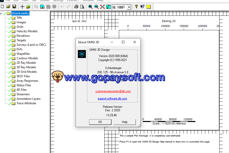Select the Annotation Layers tree item
The image size is (229, 153).
tap(29, 99)
